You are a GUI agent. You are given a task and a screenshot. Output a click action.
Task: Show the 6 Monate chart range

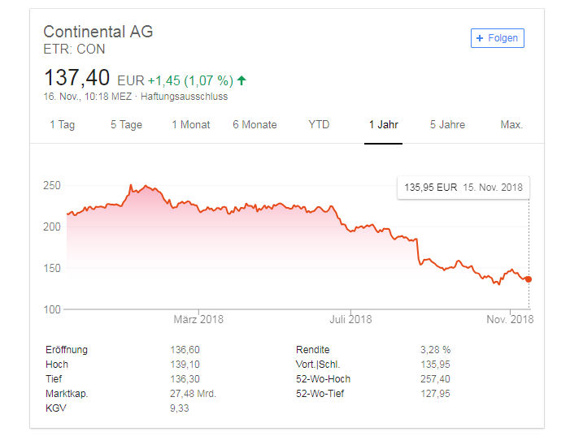(x=255, y=125)
